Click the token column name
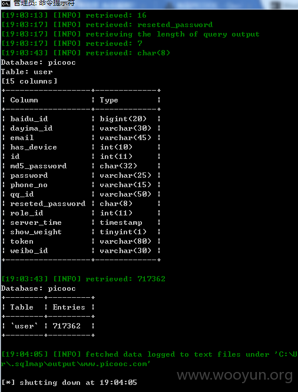This screenshot has width=298, height=392. (22, 241)
